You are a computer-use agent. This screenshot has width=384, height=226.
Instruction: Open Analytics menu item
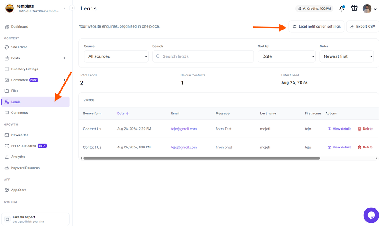[x=35, y=157]
